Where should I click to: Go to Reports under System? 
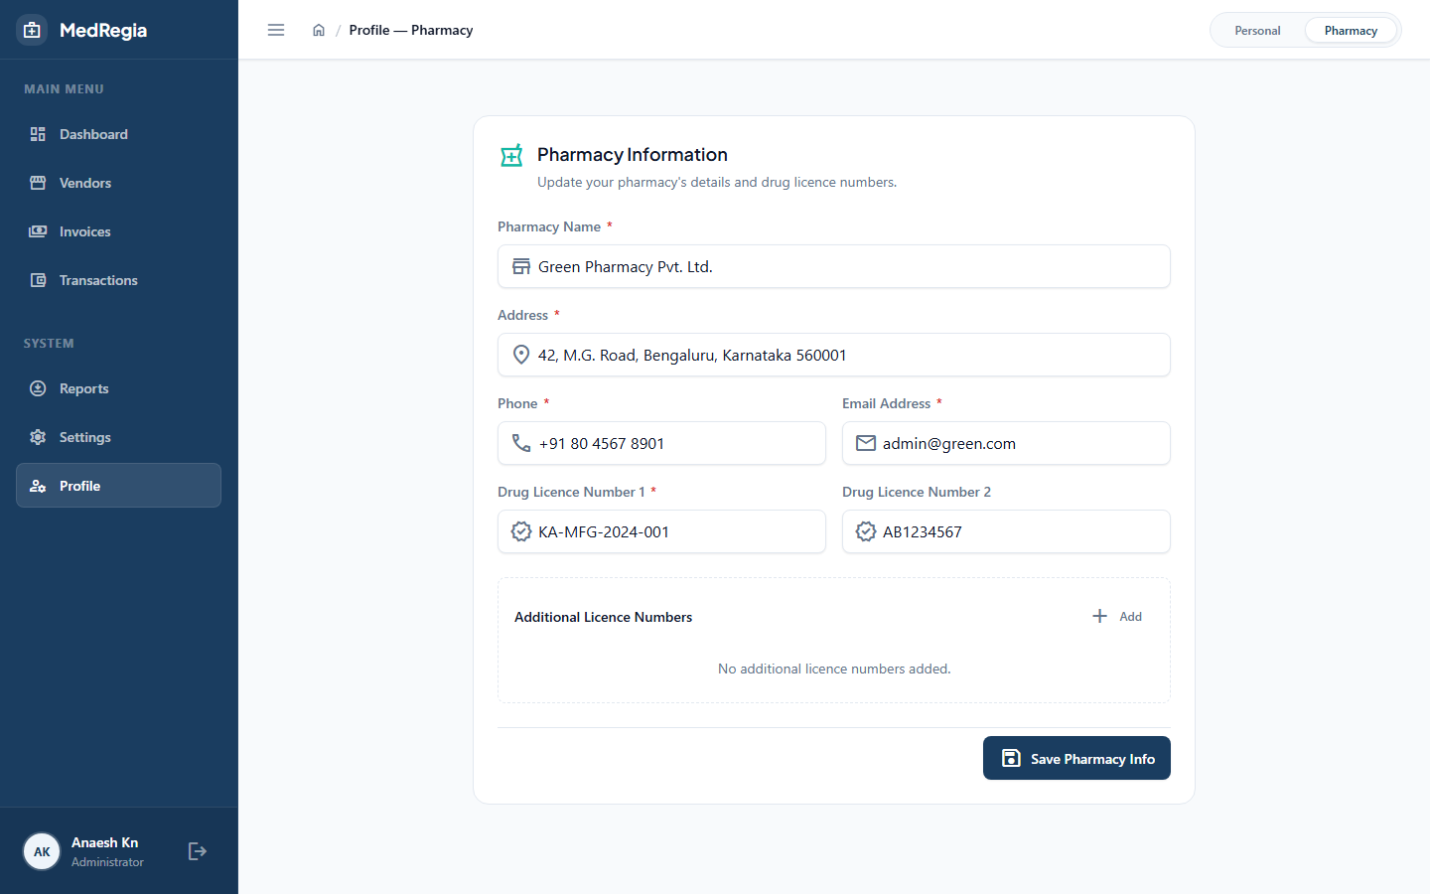click(118, 388)
